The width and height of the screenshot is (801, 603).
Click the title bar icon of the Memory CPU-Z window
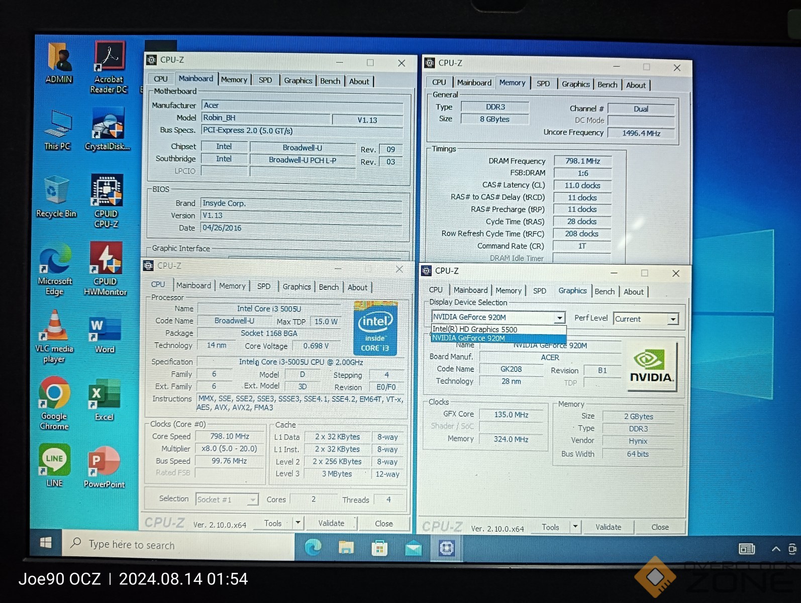pyautogui.click(x=430, y=63)
